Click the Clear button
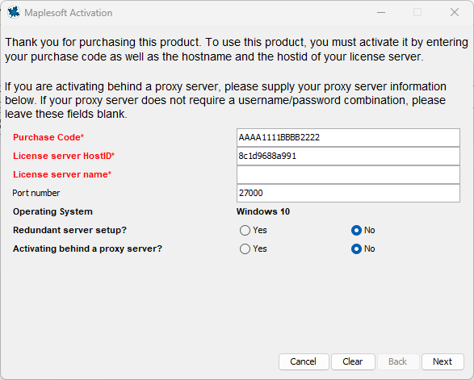Viewport: 474px width, 380px height. pos(353,361)
